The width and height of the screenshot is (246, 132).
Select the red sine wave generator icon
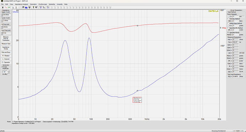(x=6, y=7)
